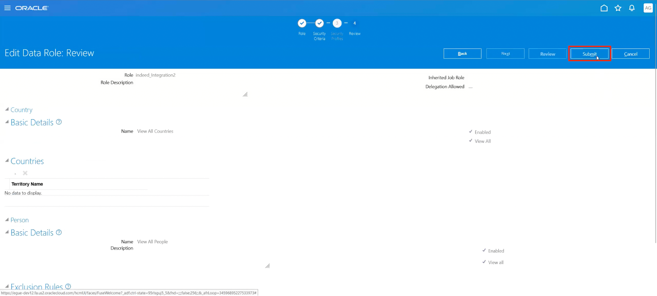Click View all checkmark under Person
This screenshot has height=296, width=657.
(x=484, y=262)
